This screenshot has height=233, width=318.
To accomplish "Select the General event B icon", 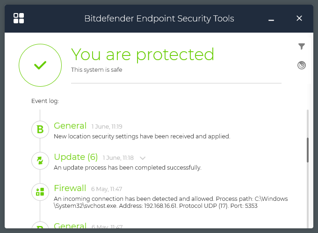I will coord(40,130).
